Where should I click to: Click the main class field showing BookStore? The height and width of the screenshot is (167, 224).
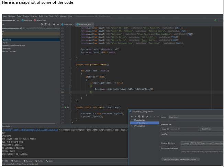point(212,129)
